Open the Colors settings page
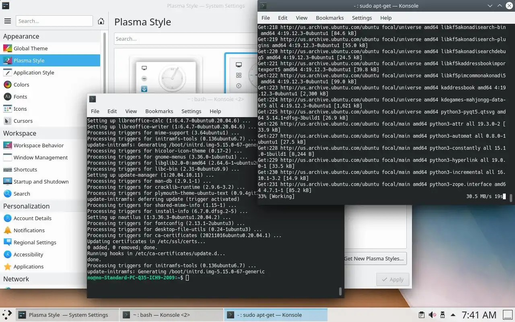Viewport: 515px width, 322px height. (x=50, y=85)
